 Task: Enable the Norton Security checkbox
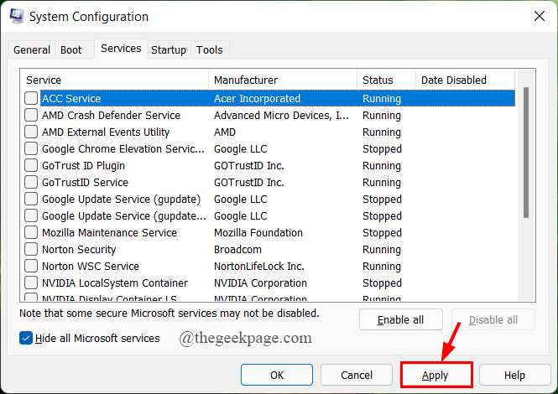(31, 249)
